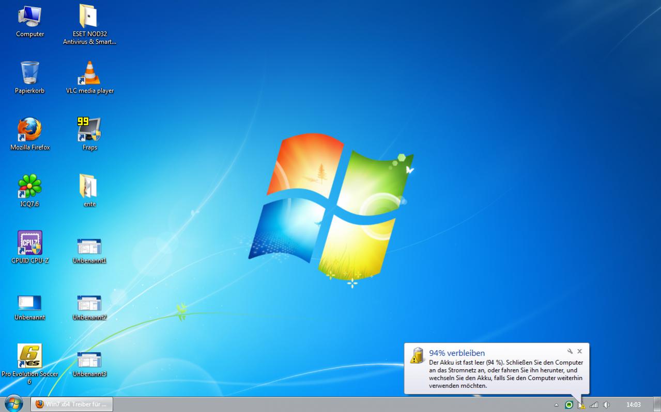Click the '94% verbleiben' balloon title
The image size is (661, 412).
[x=457, y=353]
